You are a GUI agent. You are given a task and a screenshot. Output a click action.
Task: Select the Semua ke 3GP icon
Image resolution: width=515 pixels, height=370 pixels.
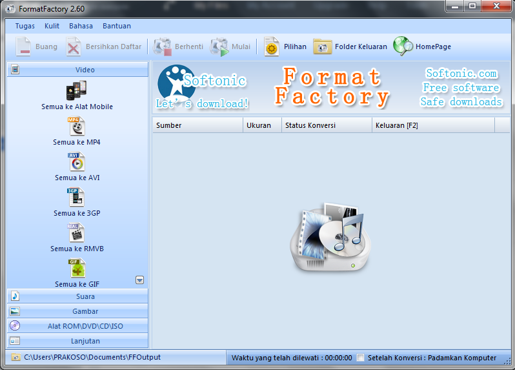click(x=76, y=197)
